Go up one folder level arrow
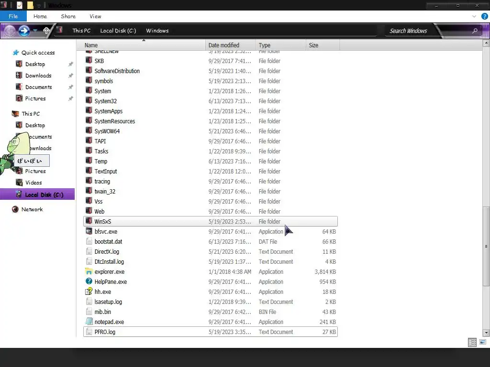Screen dimensions: 490x367 [46, 31]
